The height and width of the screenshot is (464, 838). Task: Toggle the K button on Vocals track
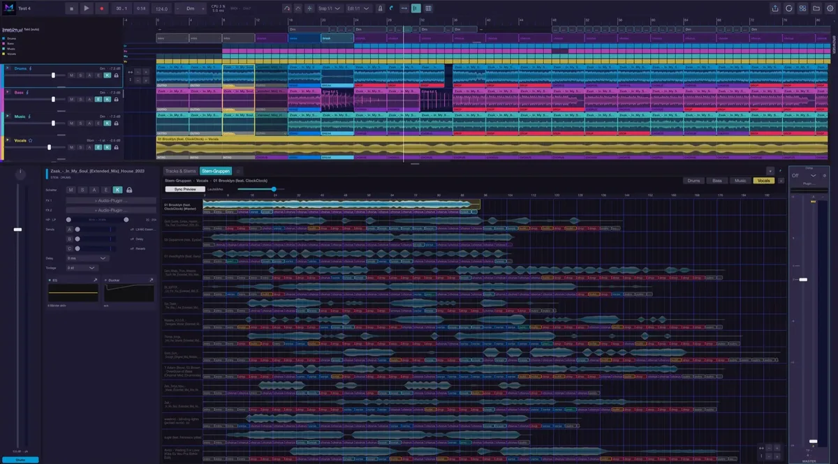[107, 149]
